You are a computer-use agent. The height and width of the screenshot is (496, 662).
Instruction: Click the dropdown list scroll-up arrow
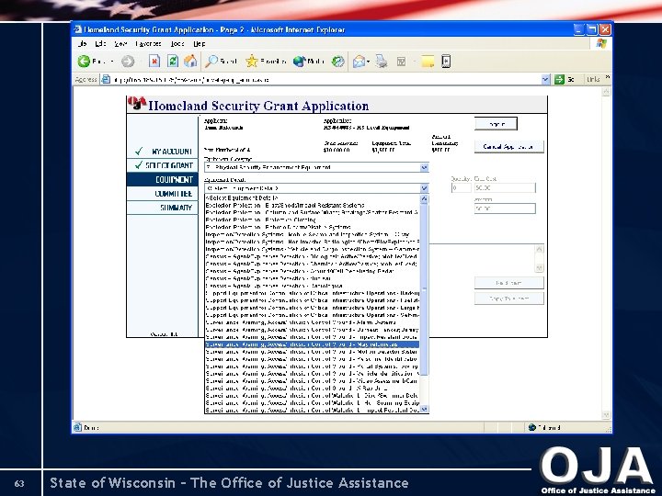point(424,198)
